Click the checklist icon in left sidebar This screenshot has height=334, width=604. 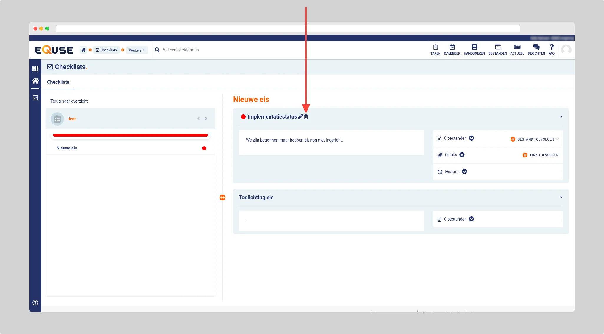coord(35,98)
